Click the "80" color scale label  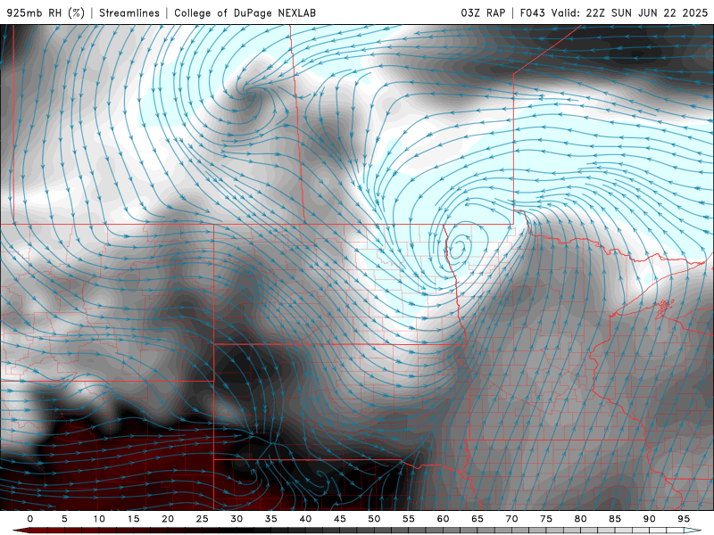(x=580, y=519)
